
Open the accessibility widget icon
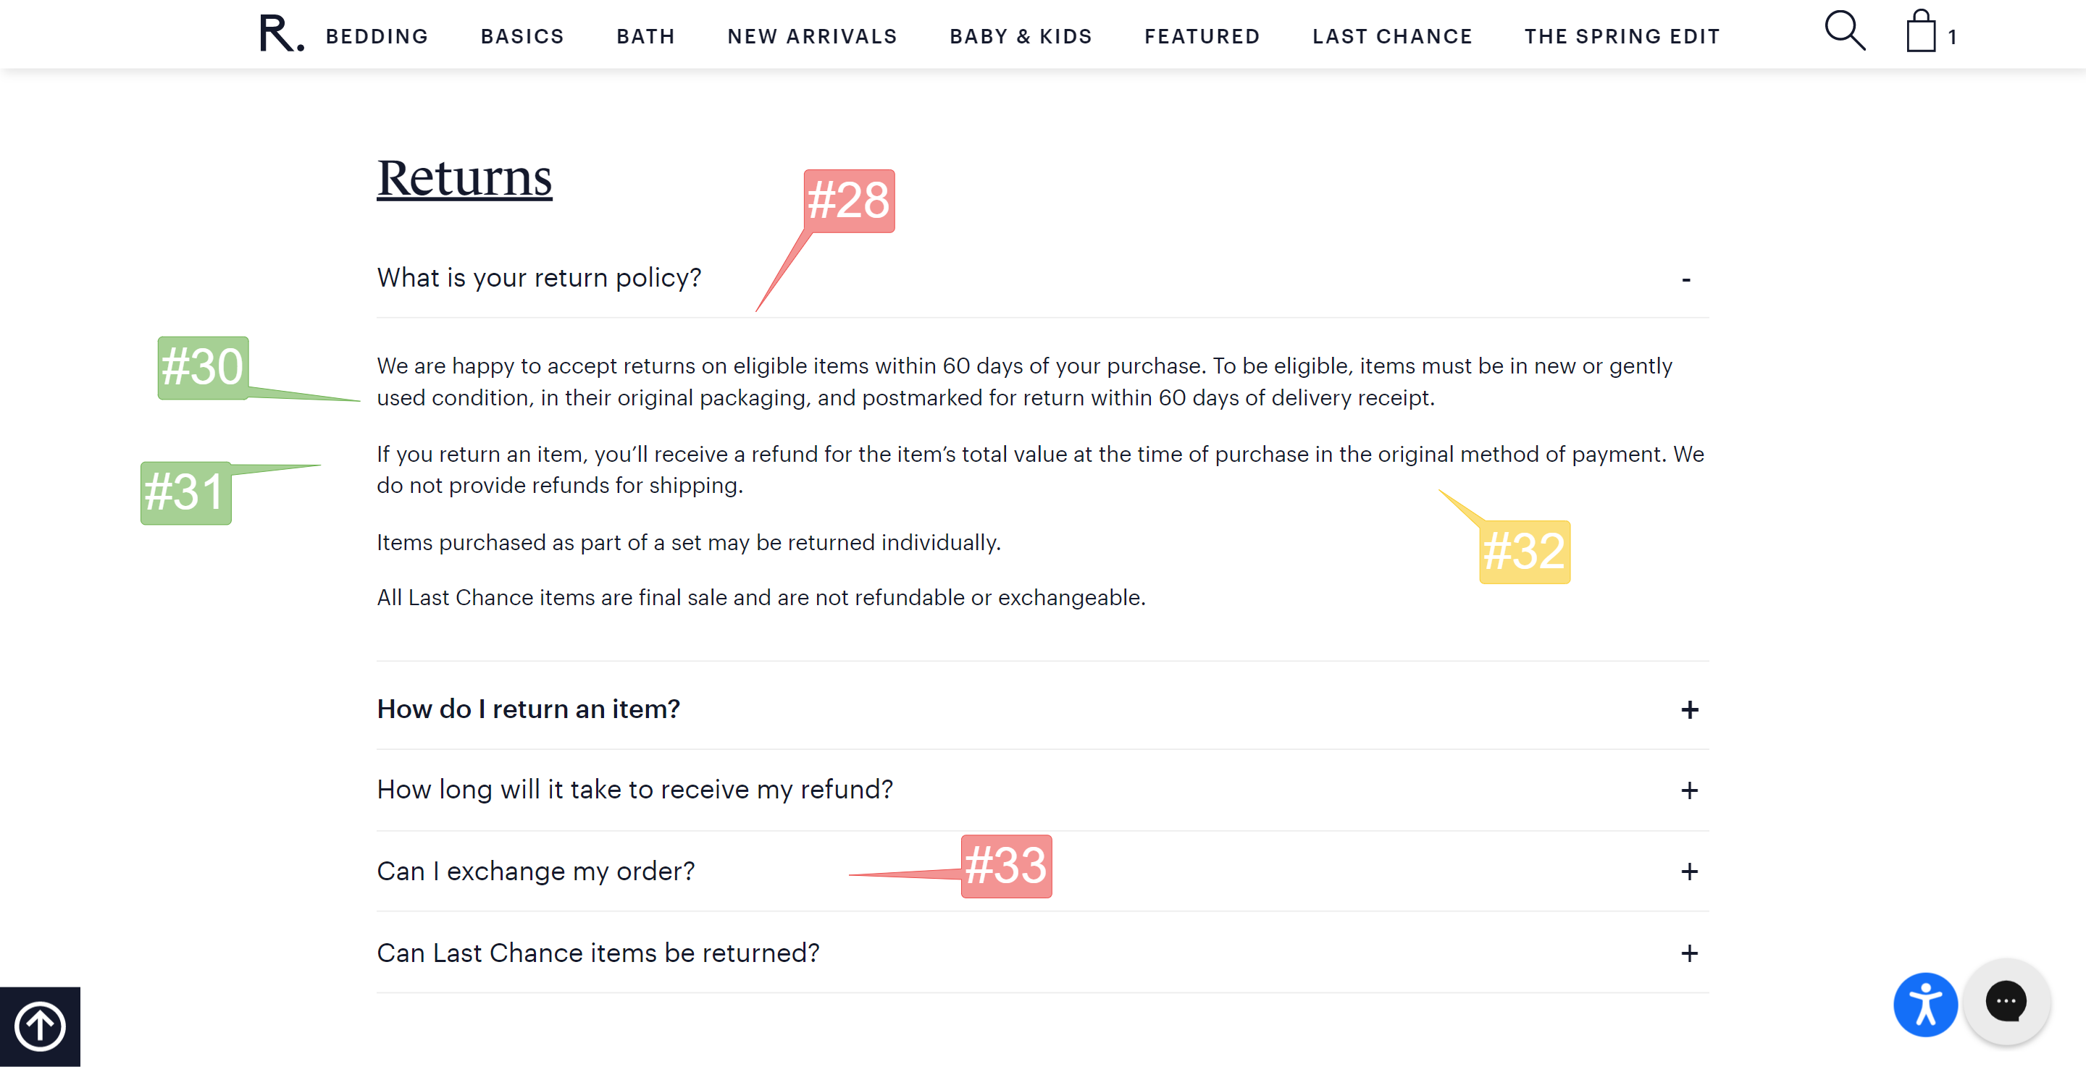[x=1925, y=1005]
